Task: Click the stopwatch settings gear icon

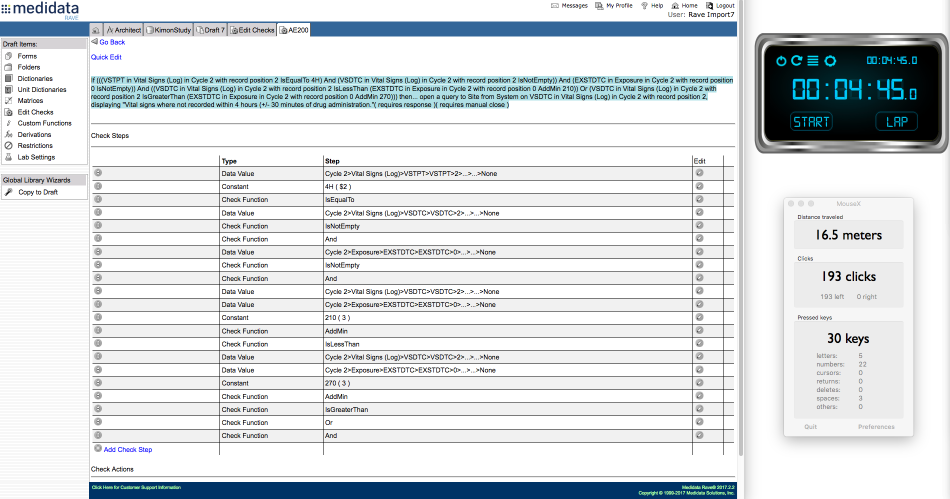Action: [830, 61]
